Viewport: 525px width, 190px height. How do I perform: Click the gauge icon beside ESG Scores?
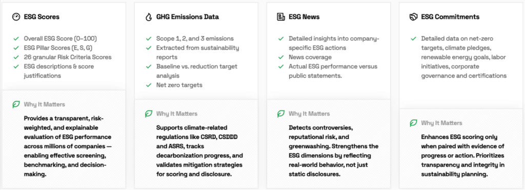pos(16,17)
